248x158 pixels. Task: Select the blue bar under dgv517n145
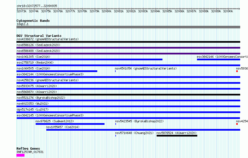128,112
